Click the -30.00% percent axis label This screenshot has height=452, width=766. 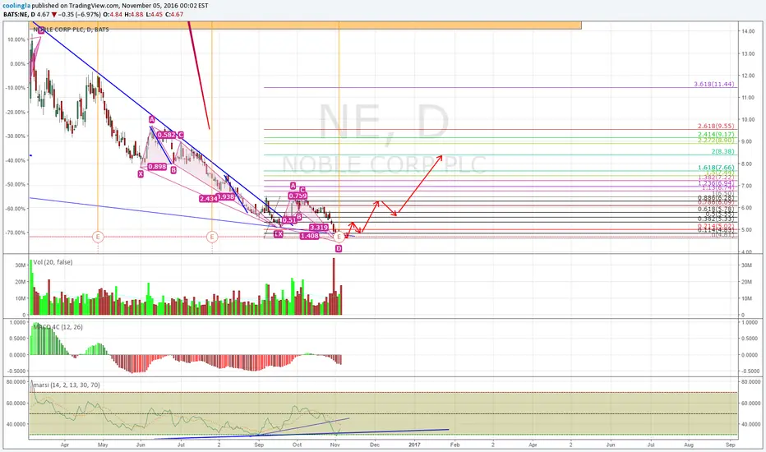pyautogui.click(x=16, y=136)
